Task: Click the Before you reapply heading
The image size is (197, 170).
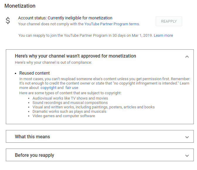Action: [35, 155]
